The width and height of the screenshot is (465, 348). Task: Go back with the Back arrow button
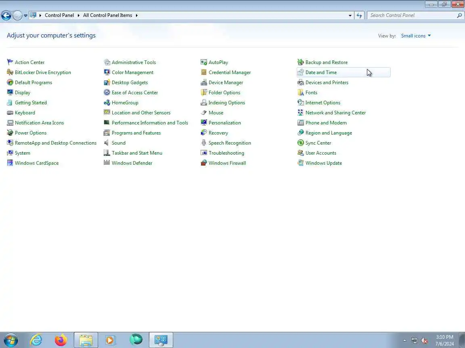(6, 15)
